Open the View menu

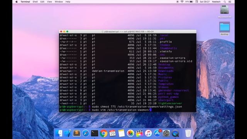[x=49, y=2]
